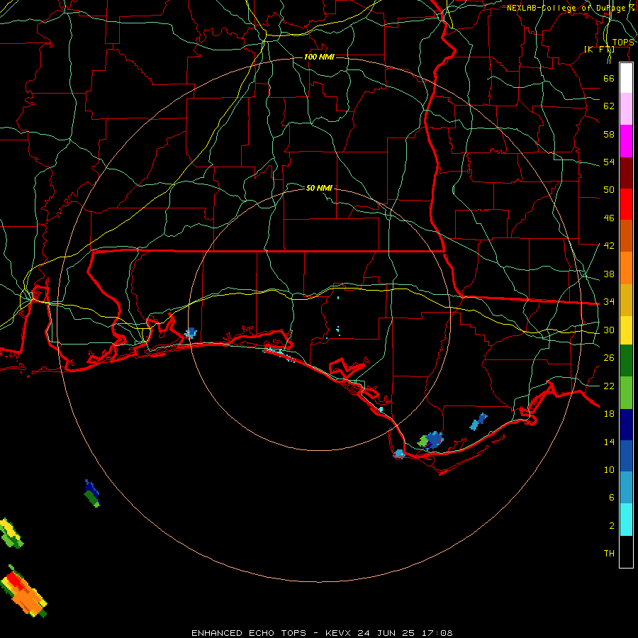638x638 pixels.
Task: Click the gold mustard legend swatch
Action: [626, 300]
